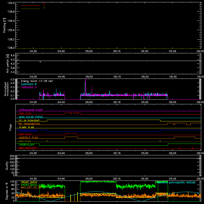This screenshot has height=204, width=204.
Task: Click the Pointing axis title
Action: (x=5, y=25)
